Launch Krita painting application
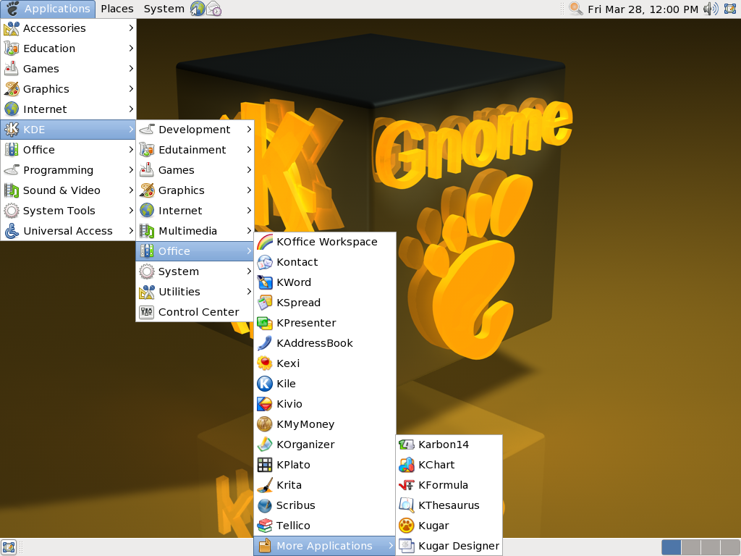 tap(288, 485)
